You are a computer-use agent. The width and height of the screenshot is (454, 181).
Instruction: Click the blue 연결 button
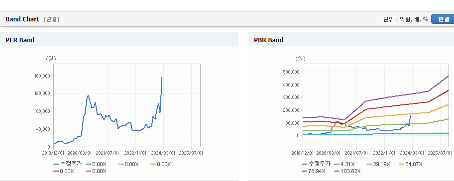[x=443, y=19]
